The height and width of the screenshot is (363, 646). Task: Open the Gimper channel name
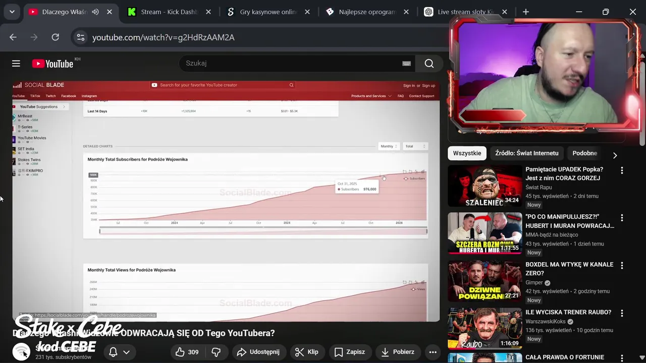(534, 283)
